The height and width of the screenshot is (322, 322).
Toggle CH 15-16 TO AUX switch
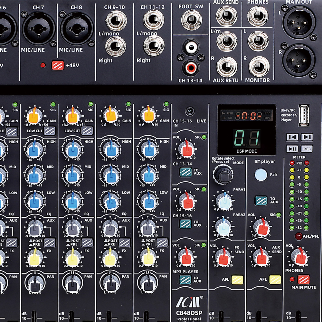(x=186, y=224)
